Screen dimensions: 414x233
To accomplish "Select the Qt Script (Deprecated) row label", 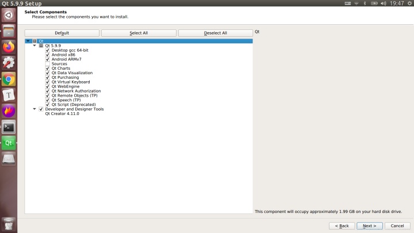I will (x=74, y=104).
